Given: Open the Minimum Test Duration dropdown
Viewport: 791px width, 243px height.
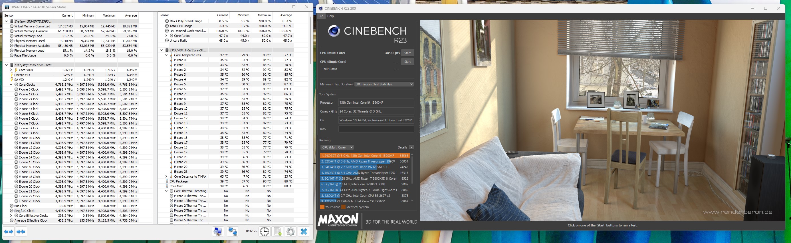Looking at the screenshot, I should point(384,84).
